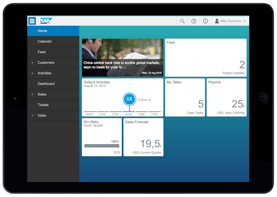The image size is (277, 197).
Task: Open the search magnifier icon
Action: (x=182, y=21)
